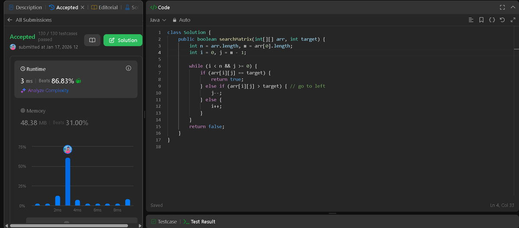Open the Java language dropdown
The image size is (519, 228).
coord(158,20)
